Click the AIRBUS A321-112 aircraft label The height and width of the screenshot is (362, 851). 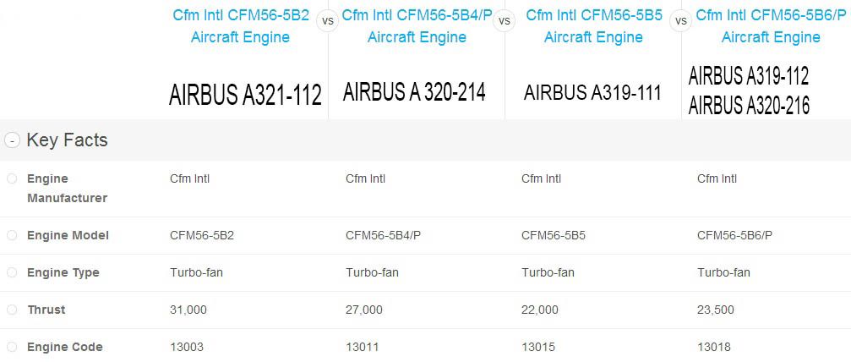click(x=245, y=95)
